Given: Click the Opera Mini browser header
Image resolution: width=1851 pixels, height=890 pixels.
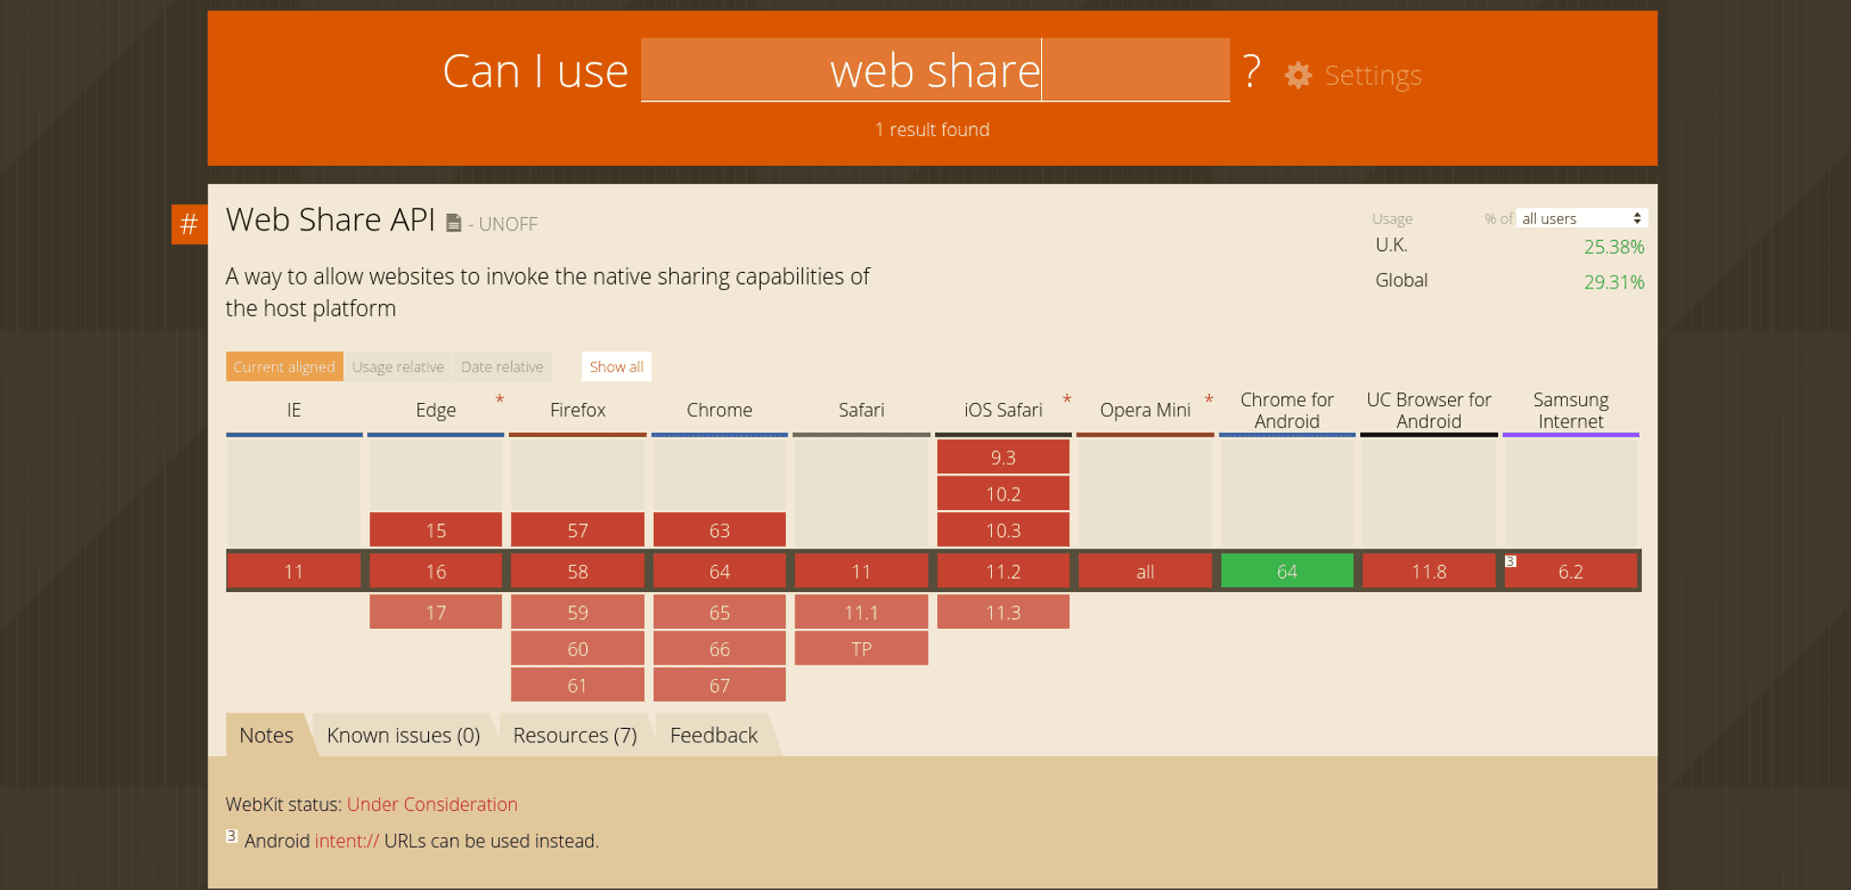Looking at the screenshot, I should [x=1144, y=410].
